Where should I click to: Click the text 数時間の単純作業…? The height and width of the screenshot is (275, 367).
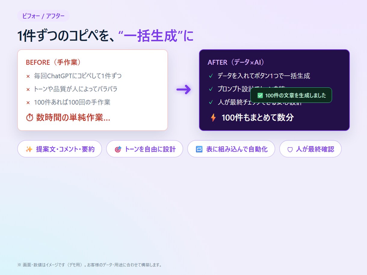(73, 118)
